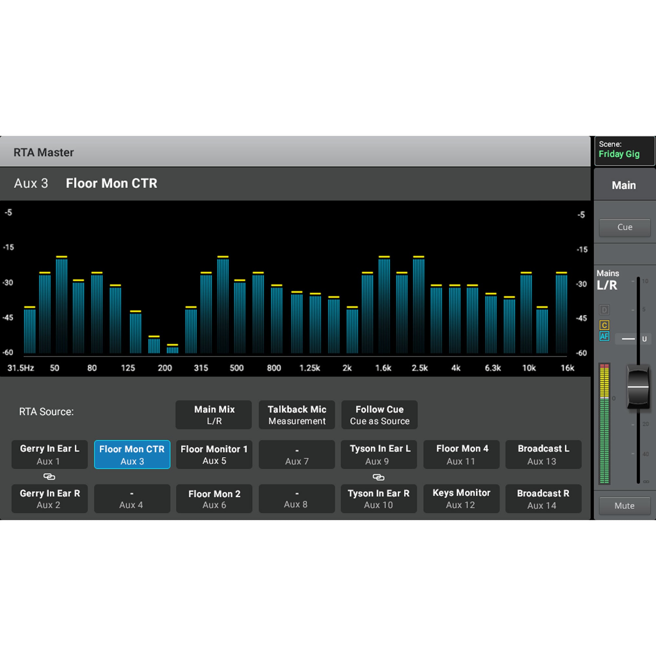Select Broadcast L on Aux 13

tap(543, 454)
